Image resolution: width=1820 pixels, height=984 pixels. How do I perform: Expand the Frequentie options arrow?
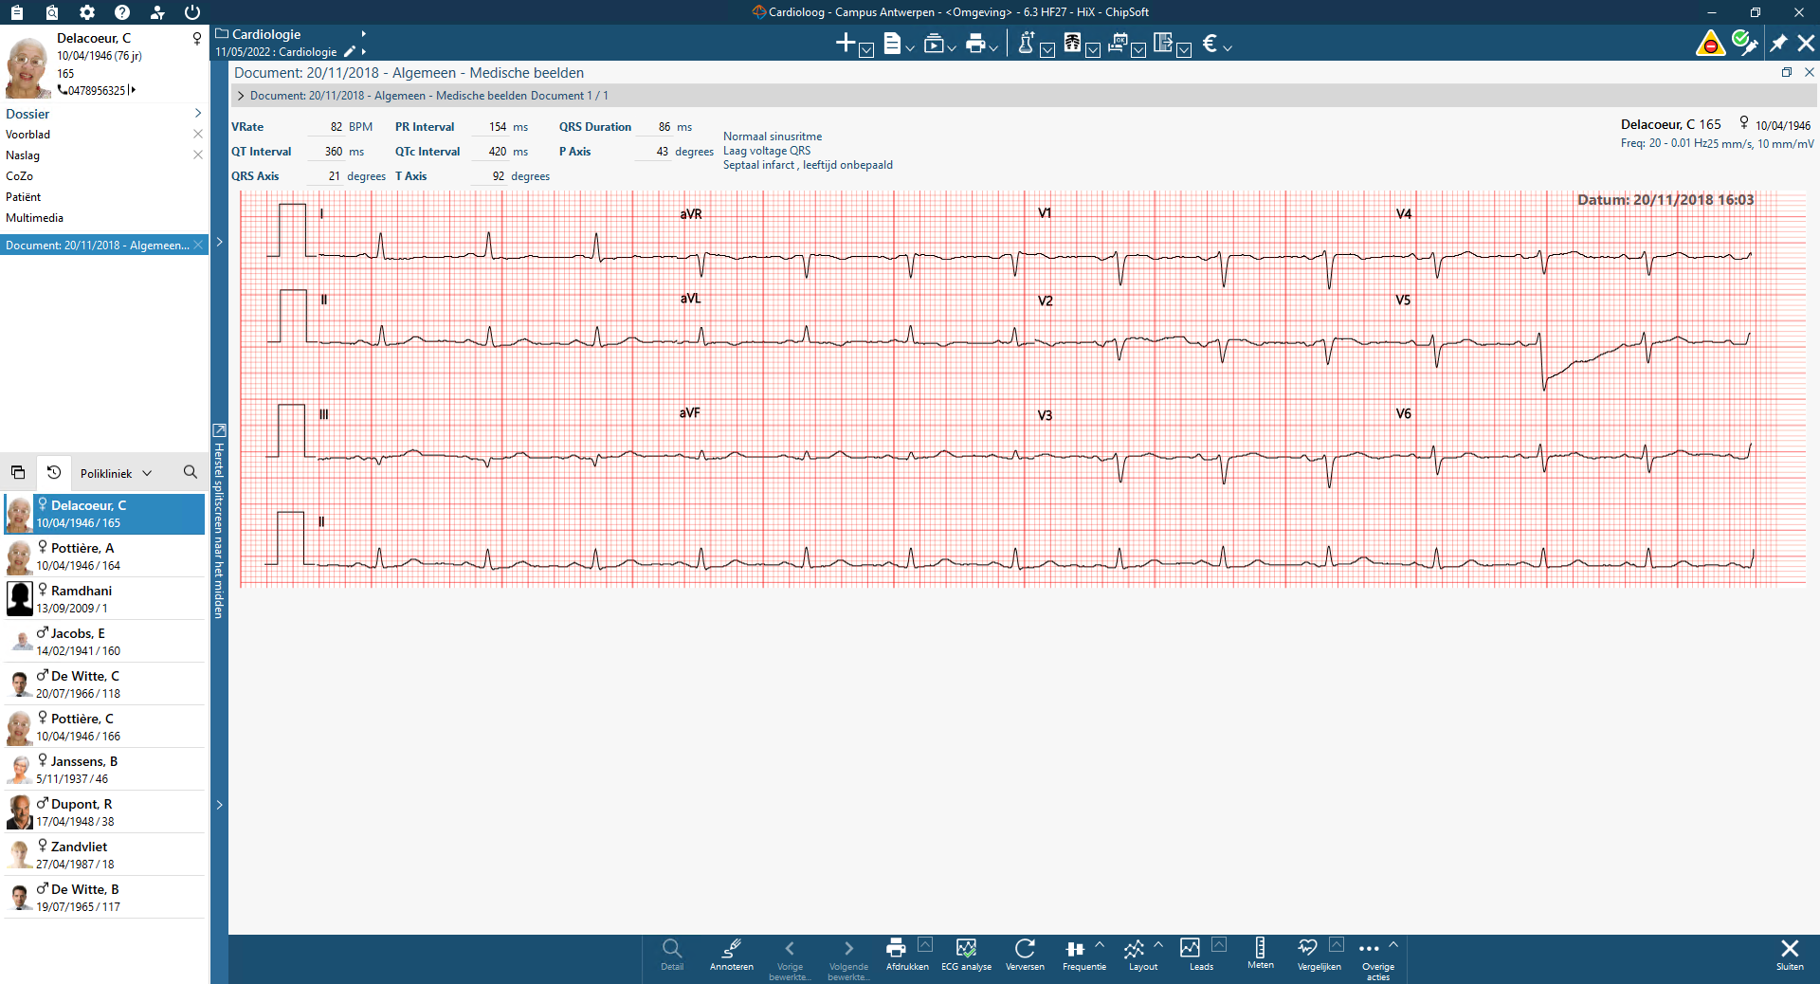pyautogui.click(x=1100, y=945)
